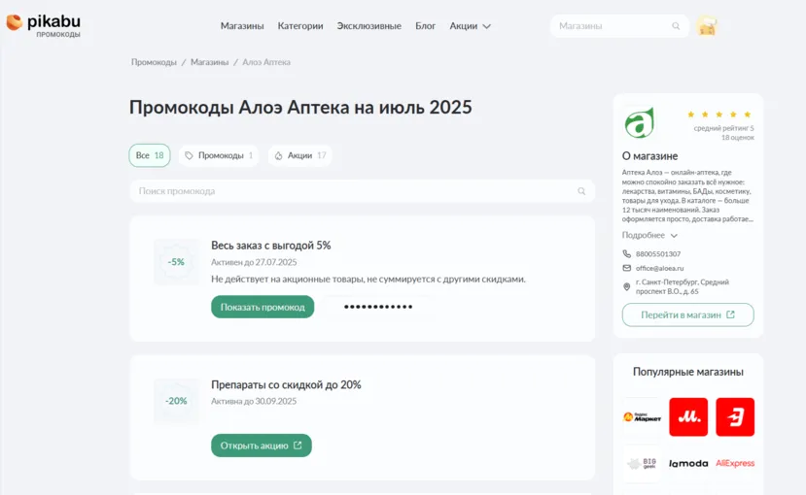The height and width of the screenshot is (495, 806).
Task: Click the office@aloea.ru email
Action: [x=659, y=268]
